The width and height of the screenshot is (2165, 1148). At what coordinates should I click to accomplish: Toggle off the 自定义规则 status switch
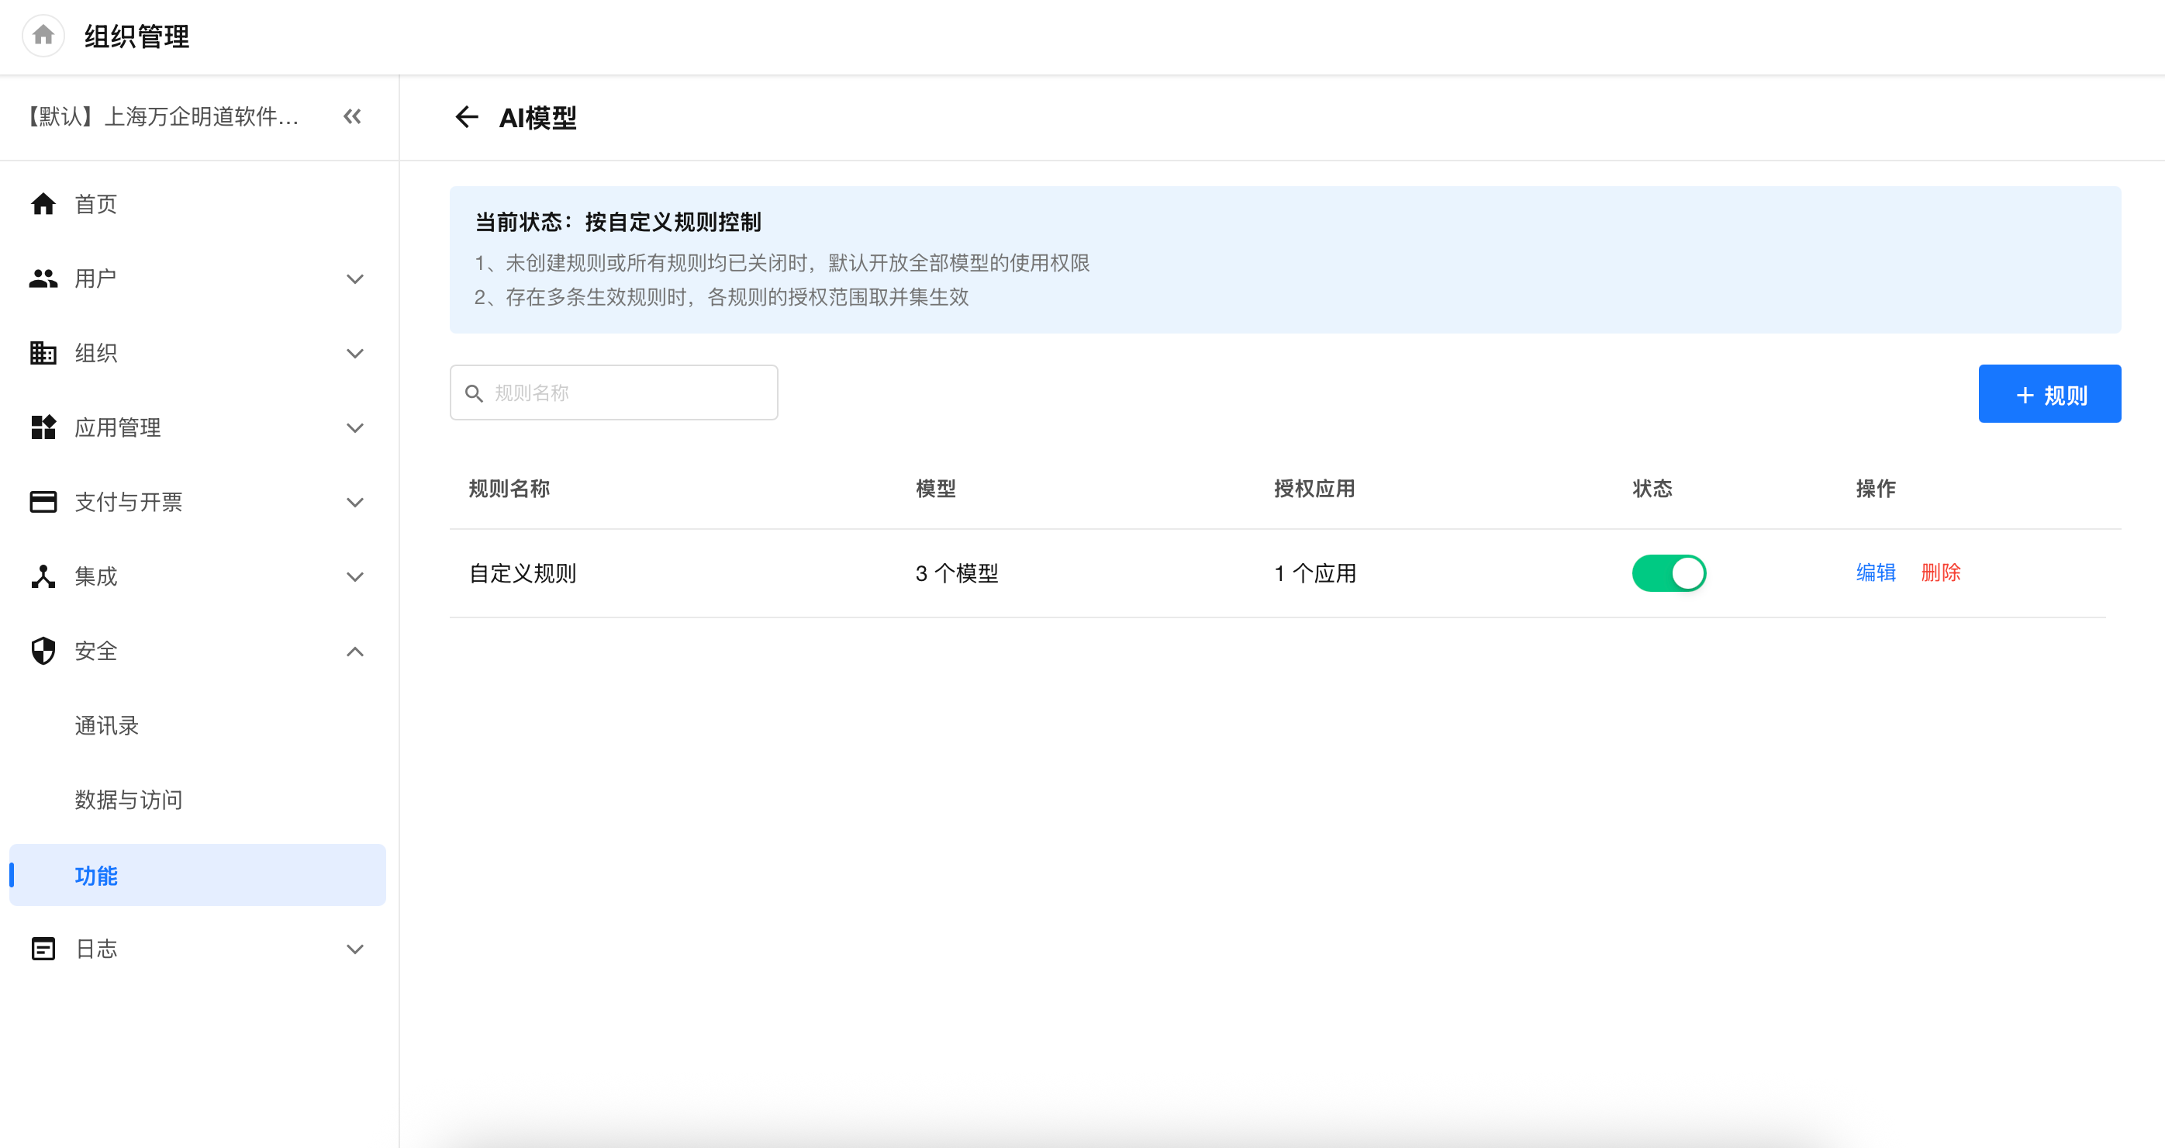(x=1668, y=573)
